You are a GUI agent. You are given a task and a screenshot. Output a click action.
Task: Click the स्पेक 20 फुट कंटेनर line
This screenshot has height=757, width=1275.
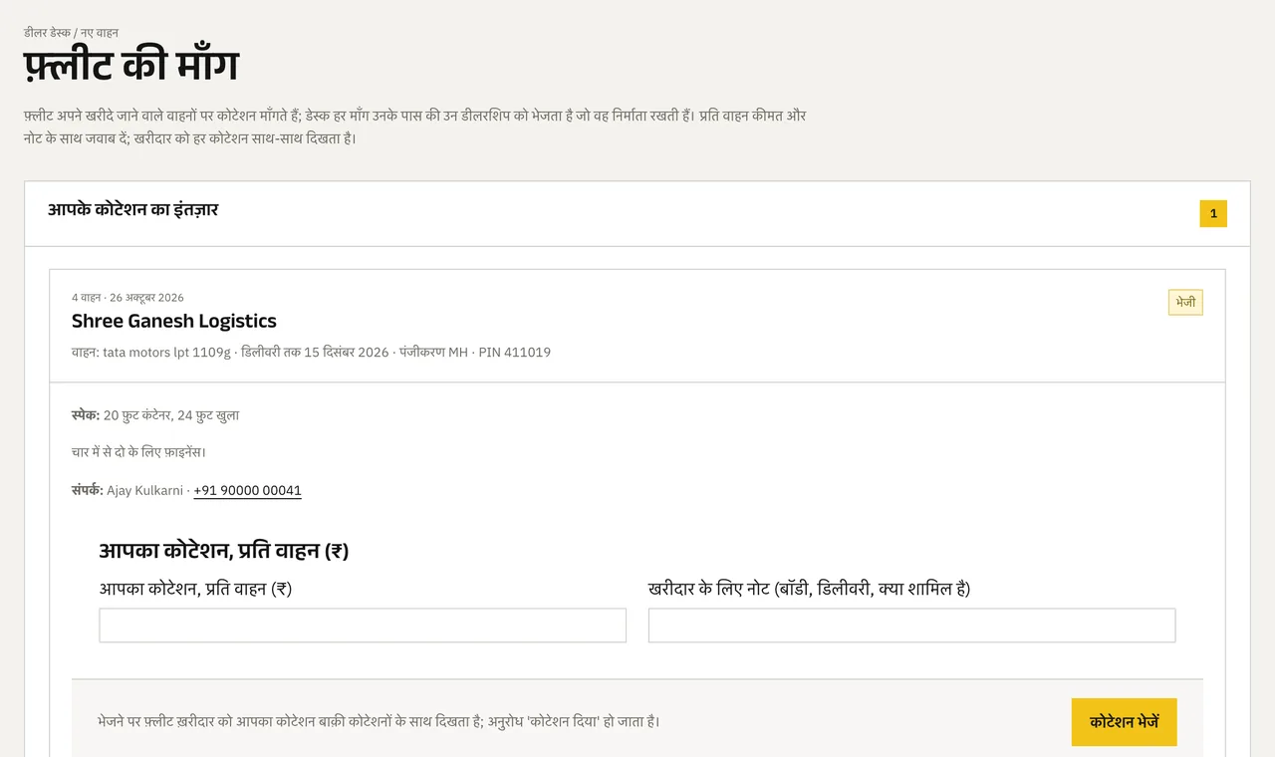pos(155,415)
